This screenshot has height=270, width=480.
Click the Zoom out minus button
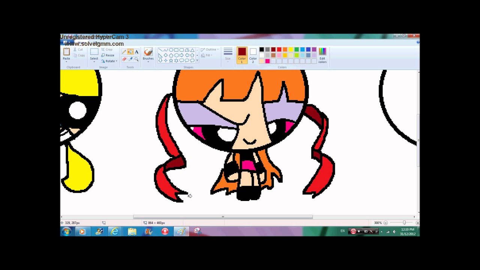tap(385, 223)
